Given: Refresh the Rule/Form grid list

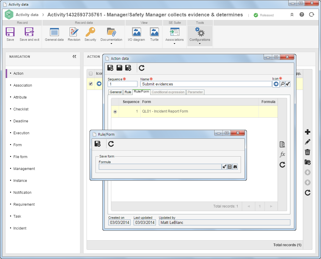Looking at the screenshot, I should (282, 165).
